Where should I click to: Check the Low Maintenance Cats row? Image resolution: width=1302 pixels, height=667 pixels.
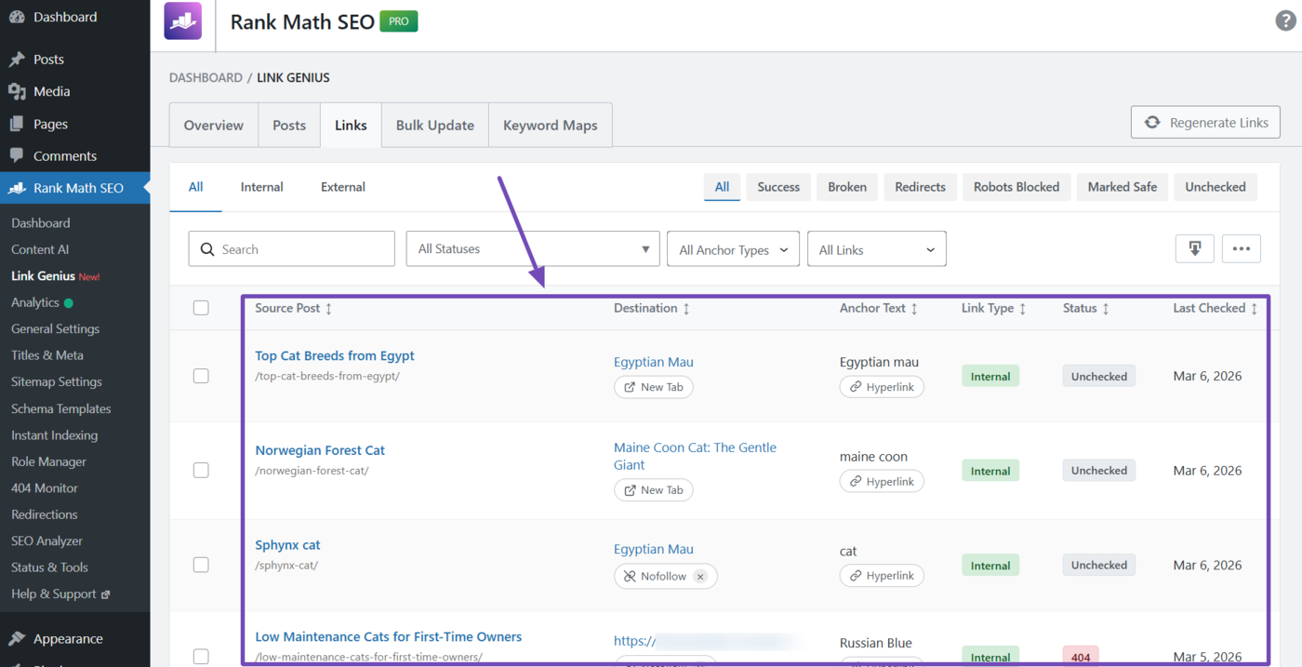click(x=201, y=657)
